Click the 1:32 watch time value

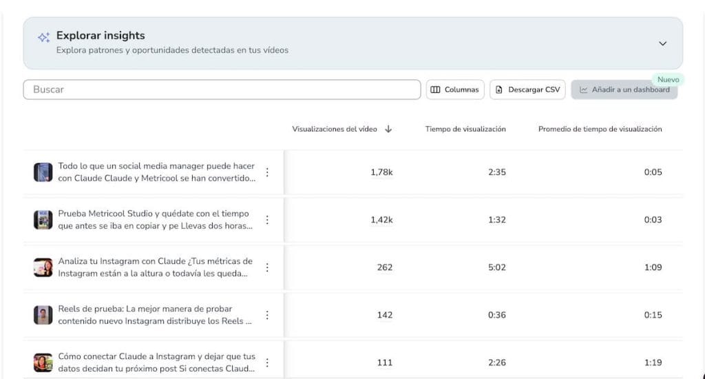click(497, 220)
